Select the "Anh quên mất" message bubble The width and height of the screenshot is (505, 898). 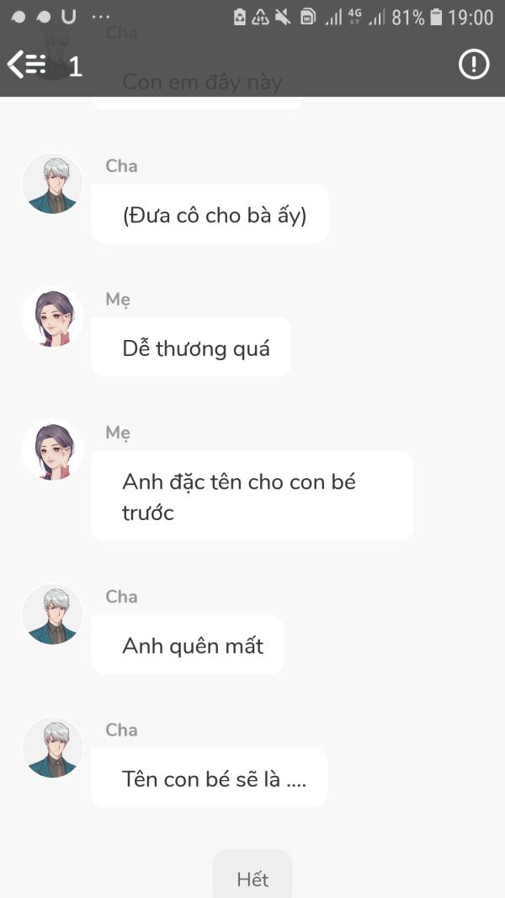187,645
